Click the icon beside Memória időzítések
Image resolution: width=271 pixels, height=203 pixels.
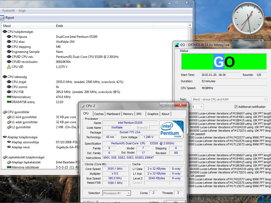pos(9,167)
